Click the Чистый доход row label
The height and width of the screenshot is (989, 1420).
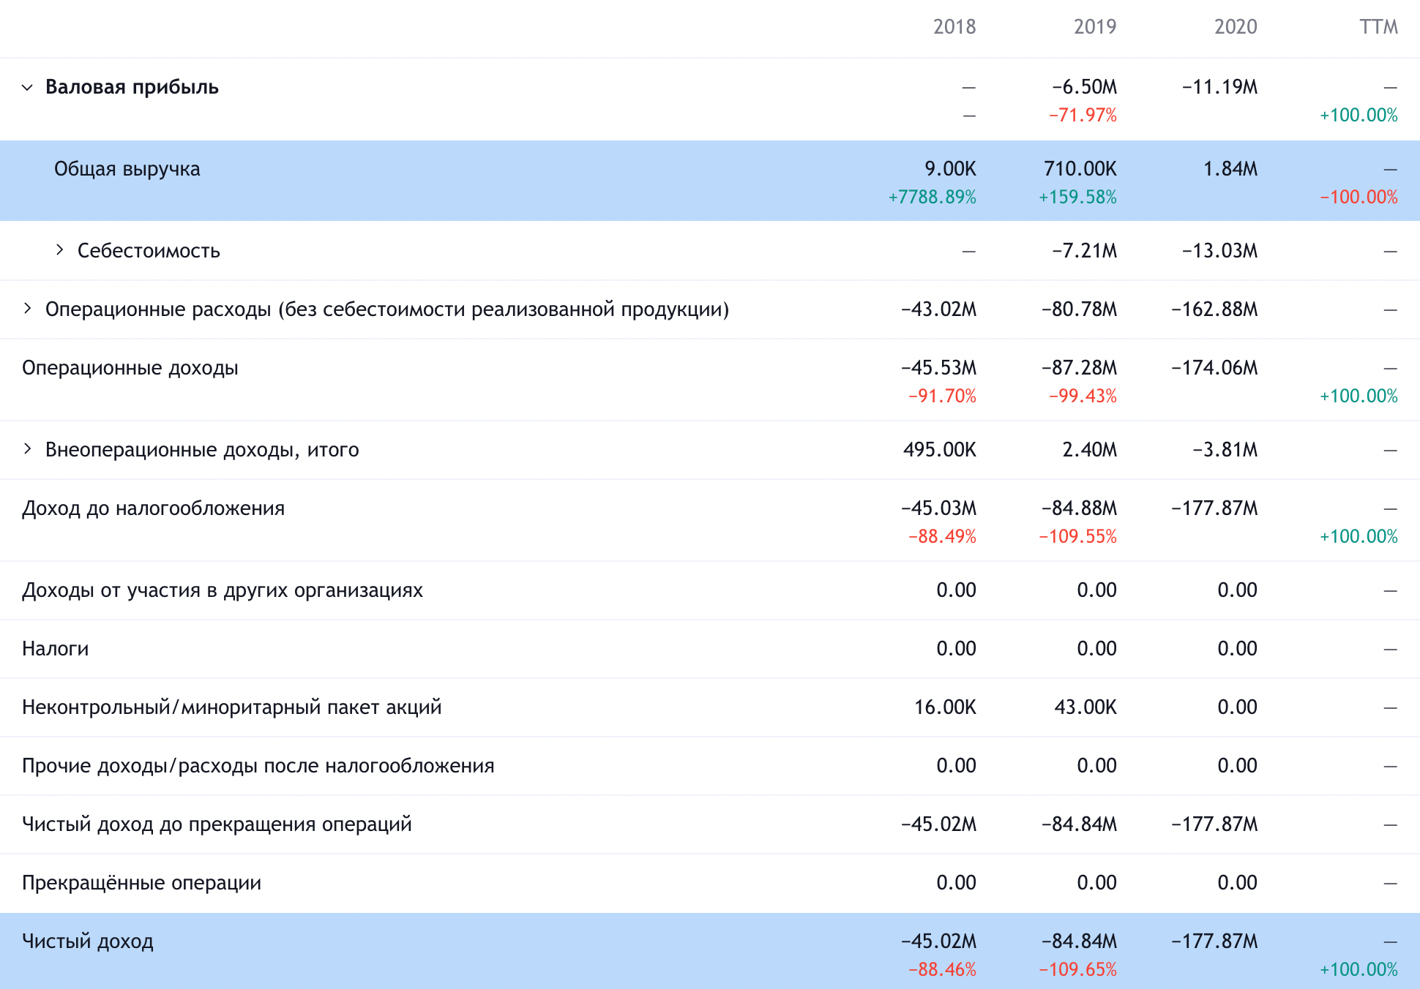pos(88,941)
